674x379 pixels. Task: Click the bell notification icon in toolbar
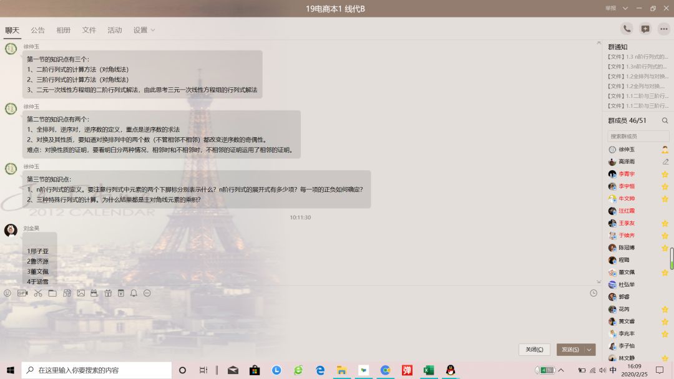(x=134, y=293)
